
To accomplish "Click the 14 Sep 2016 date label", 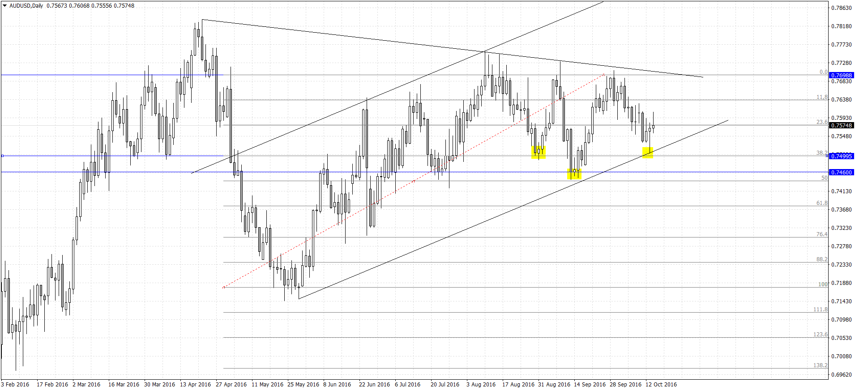I will (590, 385).
